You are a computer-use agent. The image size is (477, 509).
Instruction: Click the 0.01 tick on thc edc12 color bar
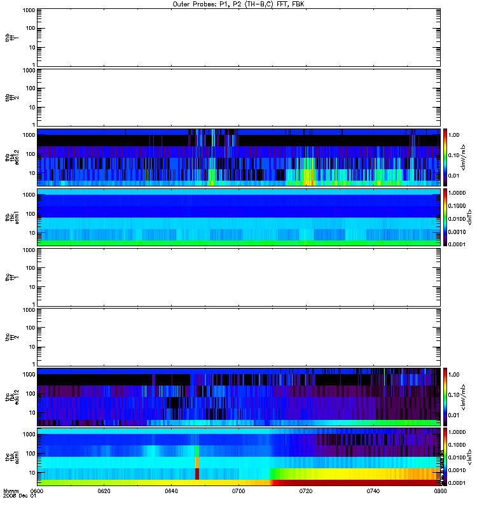pyautogui.click(x=454, y=415)
